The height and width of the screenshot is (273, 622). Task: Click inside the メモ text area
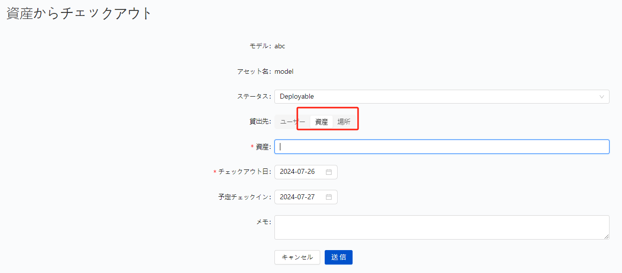coord(442,227)
